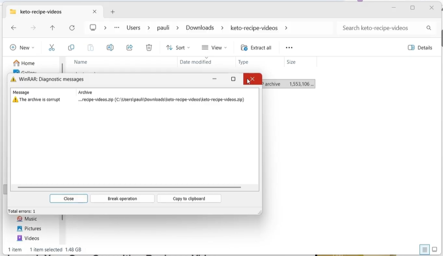Click the Rename icon in toolbar

[x=110, y=47]
